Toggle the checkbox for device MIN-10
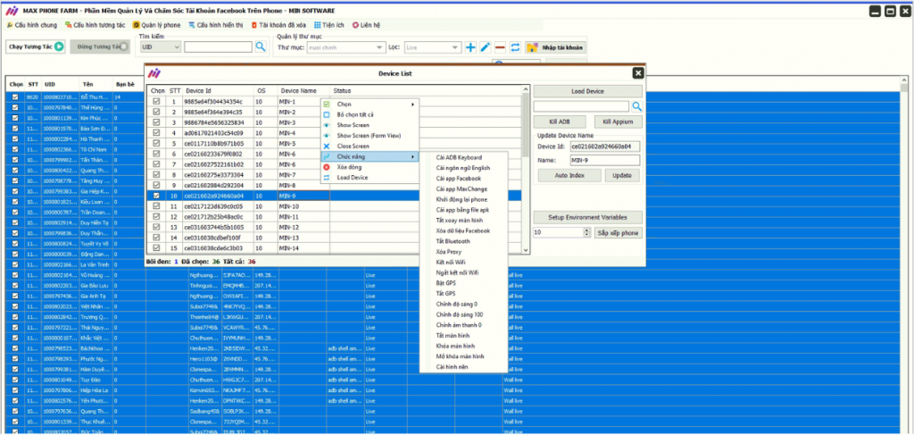Viewport: 914px width, 435px height. pyautogui.click(x=156, y=206)
